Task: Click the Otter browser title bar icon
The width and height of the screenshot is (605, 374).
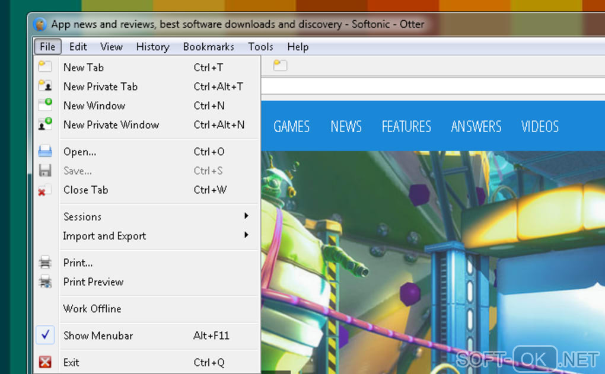Action: (40, 24)
